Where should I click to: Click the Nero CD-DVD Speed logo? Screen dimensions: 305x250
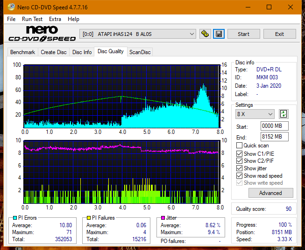click(42, 34)
